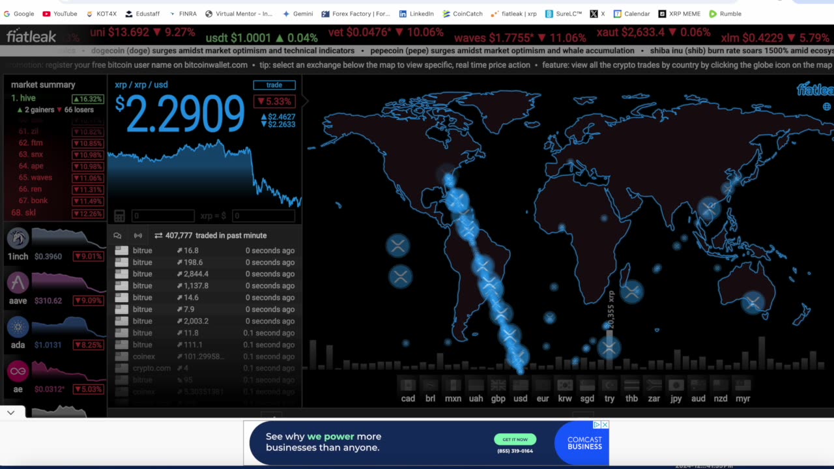Select the 1inch coin icon
Viewport: 834px width, 469px height.
(18, 238)
